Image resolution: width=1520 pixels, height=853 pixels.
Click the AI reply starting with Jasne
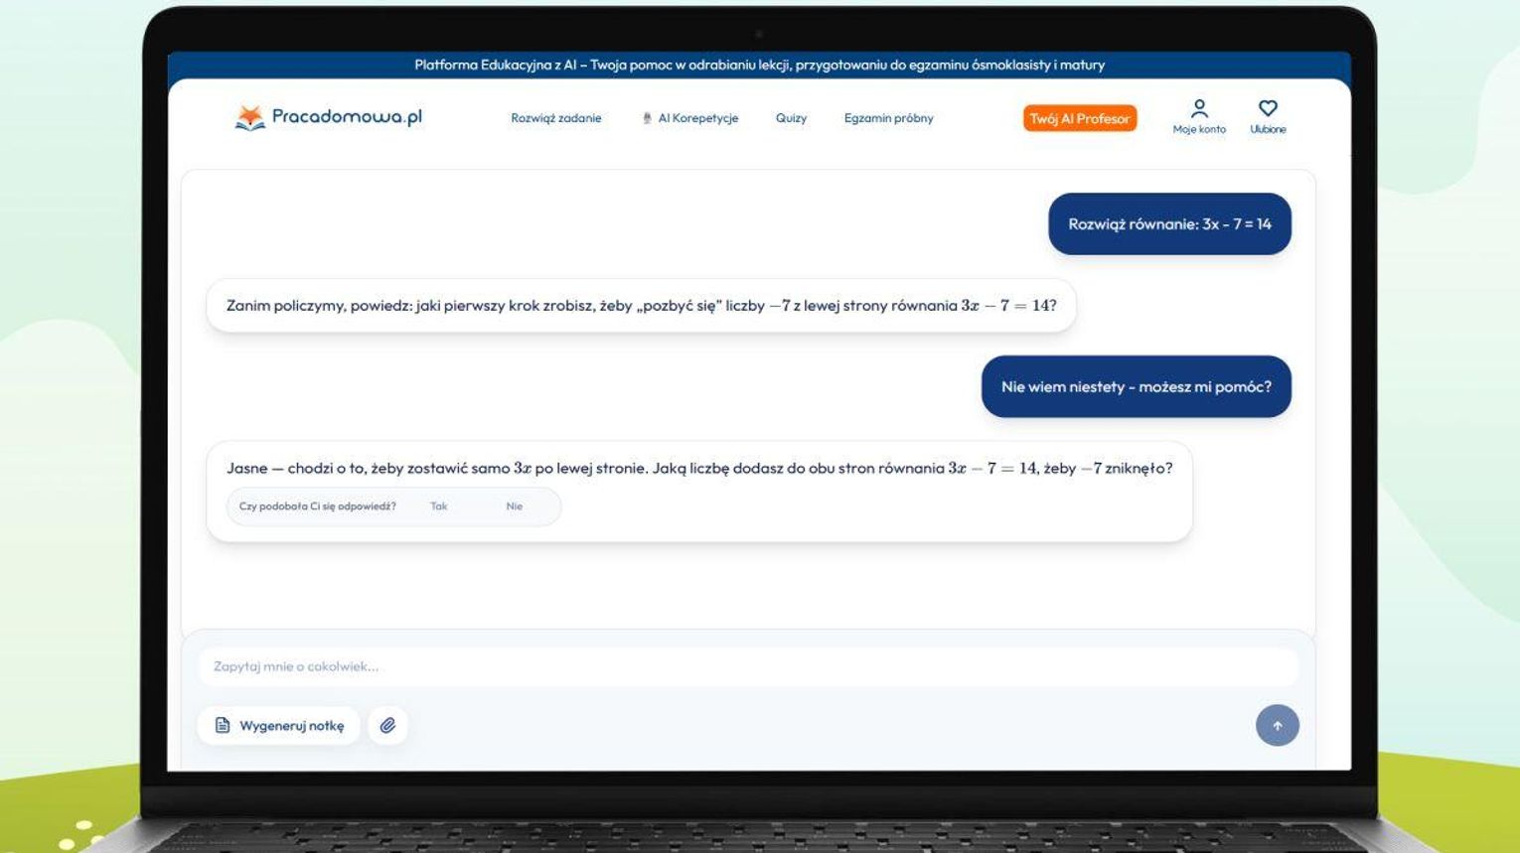pyautogui.click(x=698, y=469)
